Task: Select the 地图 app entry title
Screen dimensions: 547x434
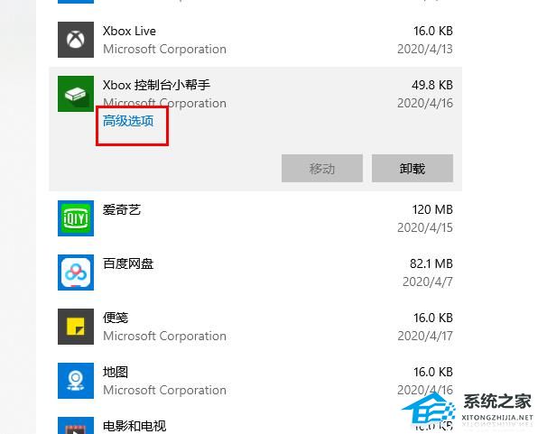Action: 116,372
